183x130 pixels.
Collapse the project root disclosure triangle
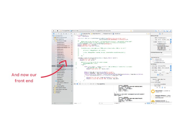point(52,36)
